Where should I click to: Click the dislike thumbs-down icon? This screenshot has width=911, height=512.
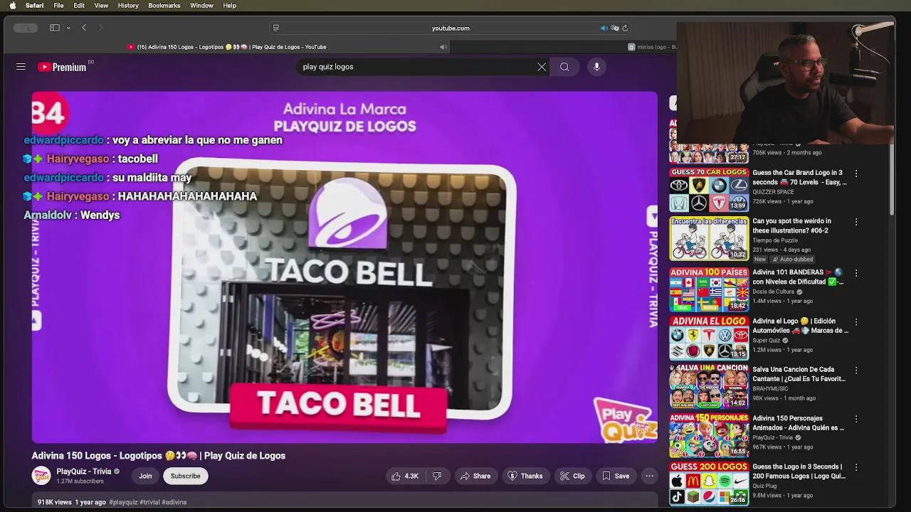coord(437,476)
